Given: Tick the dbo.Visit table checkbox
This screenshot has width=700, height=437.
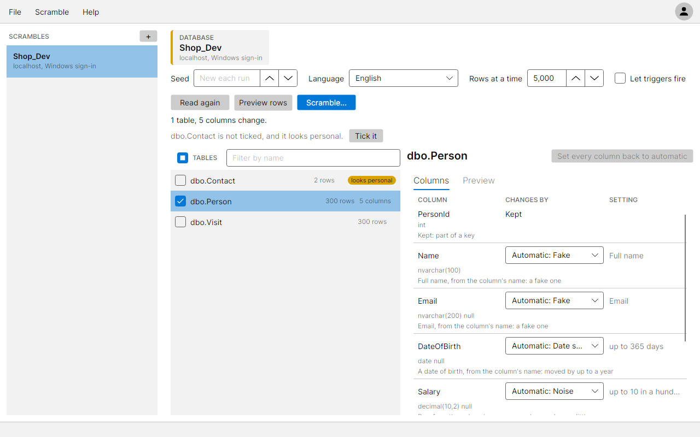Looking at the screenshot, I should [x=180, y=222].
